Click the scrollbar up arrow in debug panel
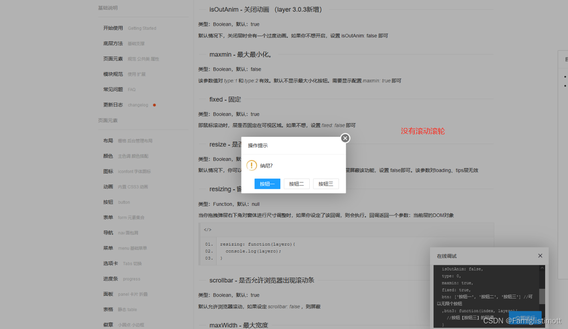 542,268
